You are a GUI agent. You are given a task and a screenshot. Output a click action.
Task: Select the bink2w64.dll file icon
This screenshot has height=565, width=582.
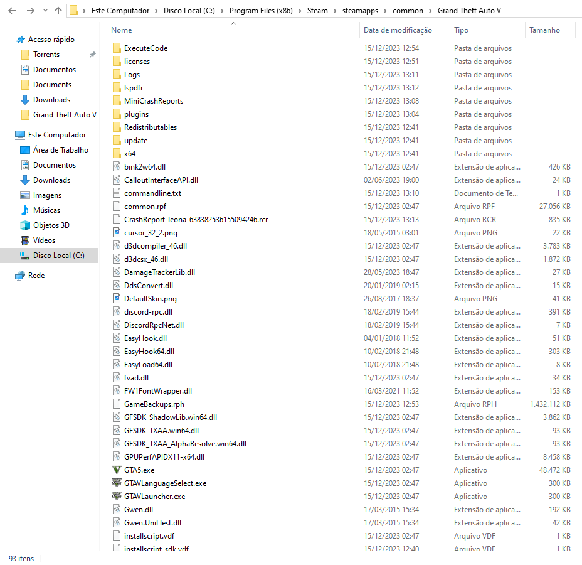click(117, 167)
